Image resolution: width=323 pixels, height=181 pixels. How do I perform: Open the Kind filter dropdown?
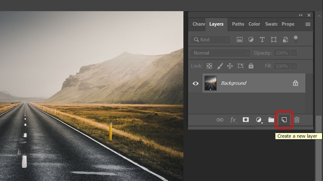point(210,39)
